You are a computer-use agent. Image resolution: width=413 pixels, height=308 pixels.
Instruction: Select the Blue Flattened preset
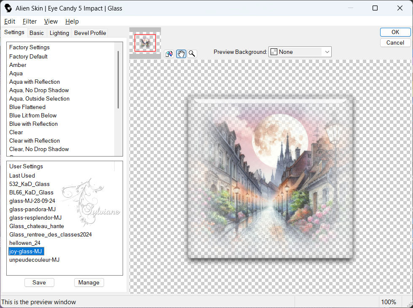(x=27, y=107)
